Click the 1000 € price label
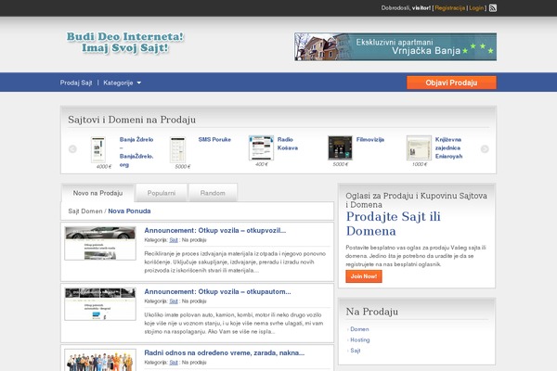This screenshot has width=557, height=371. 420,164
